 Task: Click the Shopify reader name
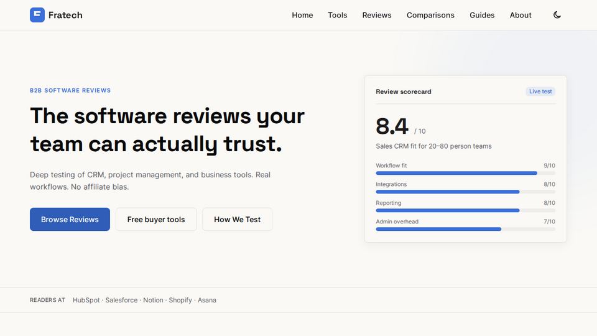180,300
